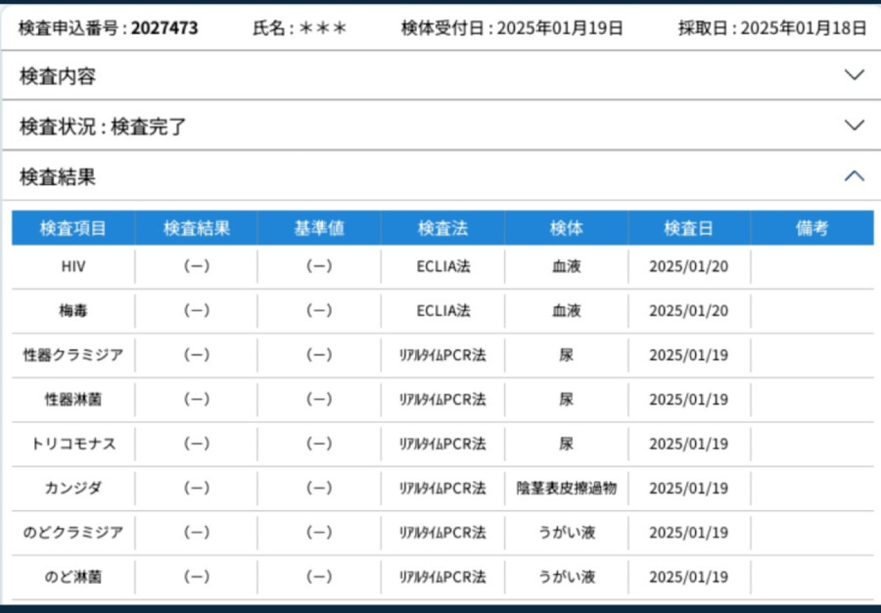881x613 pixels.
Task: Click トリコモナス row's 尿 specimen cell
Action: (566, 444)
